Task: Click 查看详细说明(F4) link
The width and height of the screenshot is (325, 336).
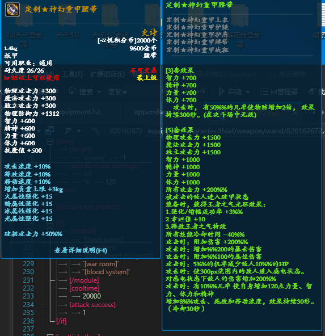Action: [81, 250]
